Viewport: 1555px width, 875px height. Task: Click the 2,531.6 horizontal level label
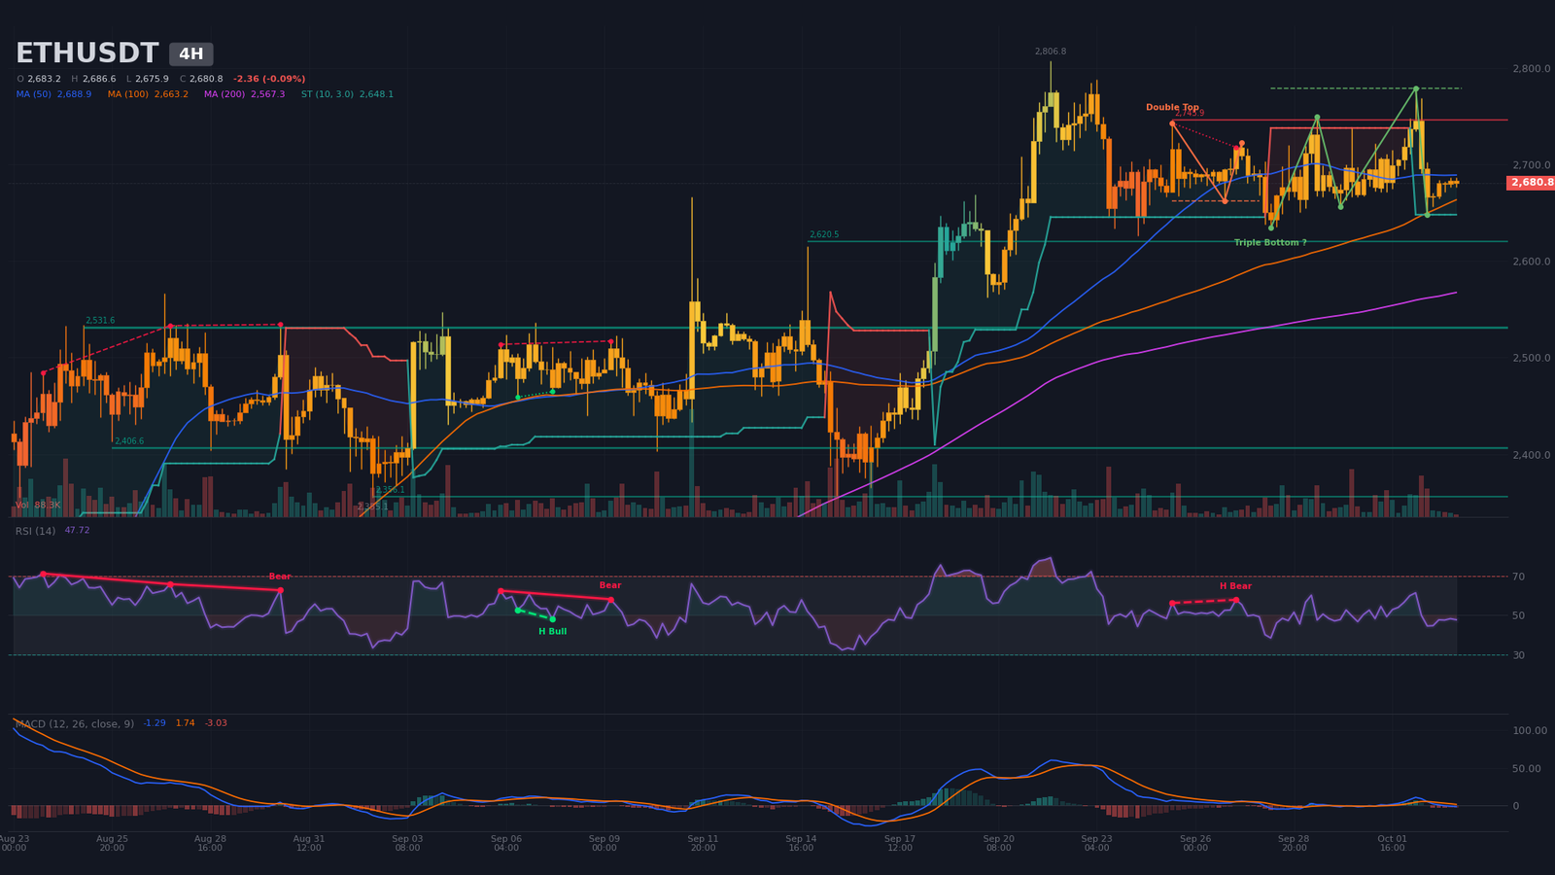(x=100, y=321)
